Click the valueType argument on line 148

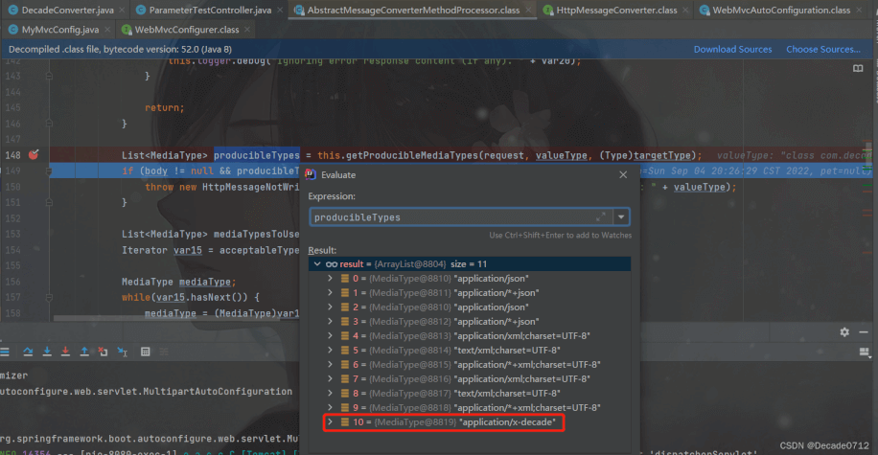pyautogui.click(x=561, y=155)
